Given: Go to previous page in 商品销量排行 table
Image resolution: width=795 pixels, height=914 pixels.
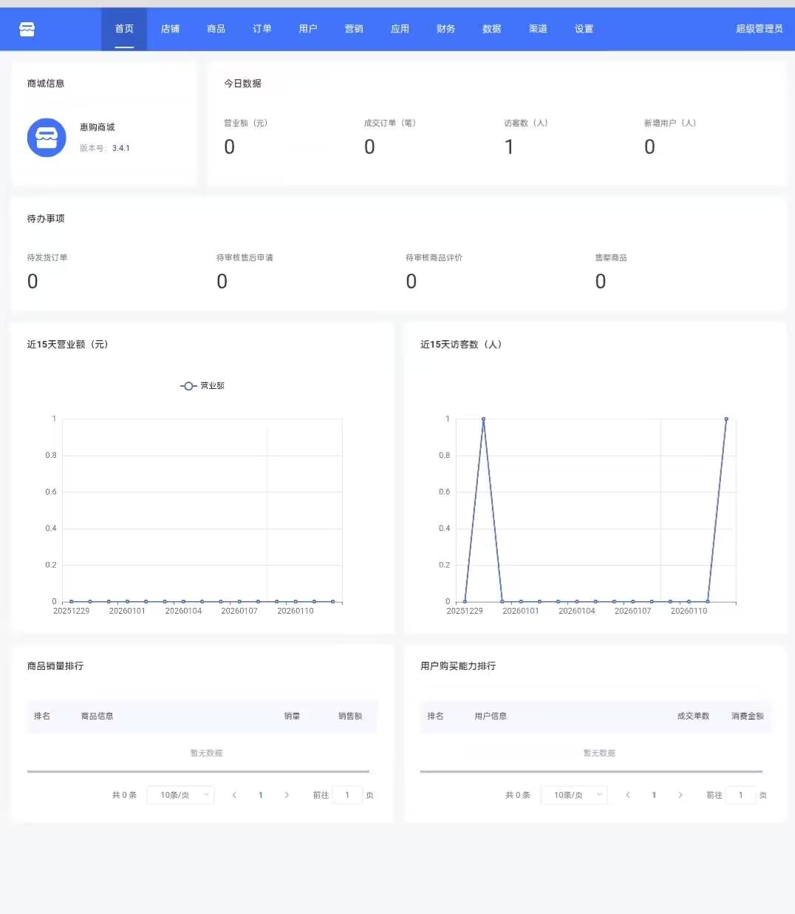Looking at the screenshot, I should [x=234, y=795].
